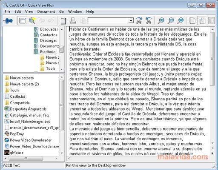Open the Help menu
Screen dimensions: 218x170
click(90, 11)
